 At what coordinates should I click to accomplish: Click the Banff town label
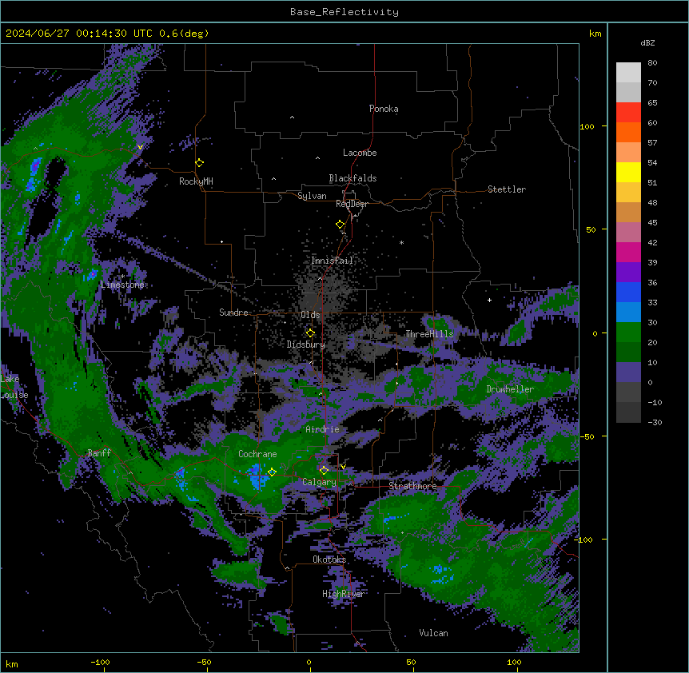point(99,453)
